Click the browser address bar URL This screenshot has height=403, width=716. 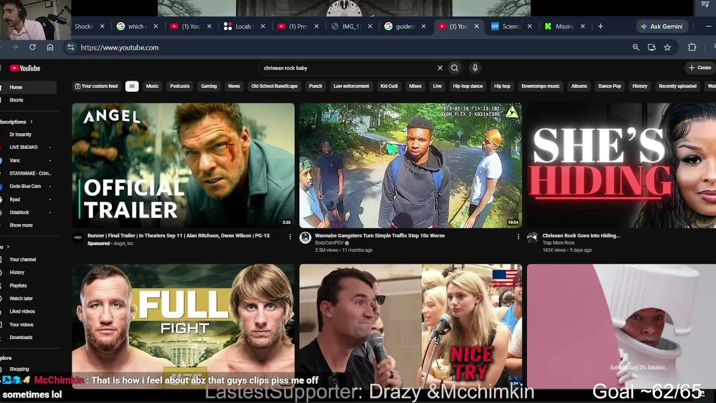pyautogui.click(x=119, y=48)
